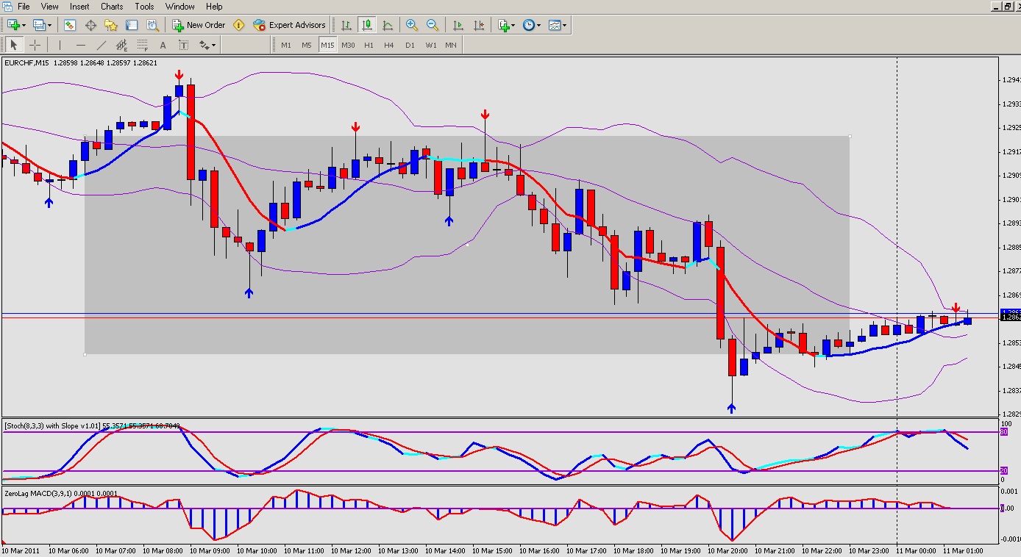This screenshot has width=1021, height=557.
Task: Switch chart to Line Chart mode
Action: coord(388,25)
